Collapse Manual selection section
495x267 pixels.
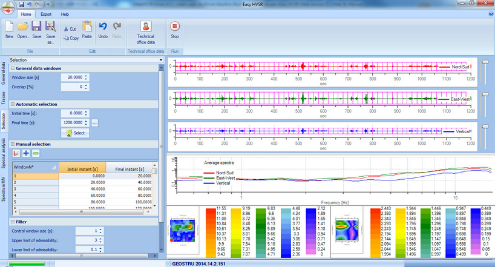tap(13, 144)
